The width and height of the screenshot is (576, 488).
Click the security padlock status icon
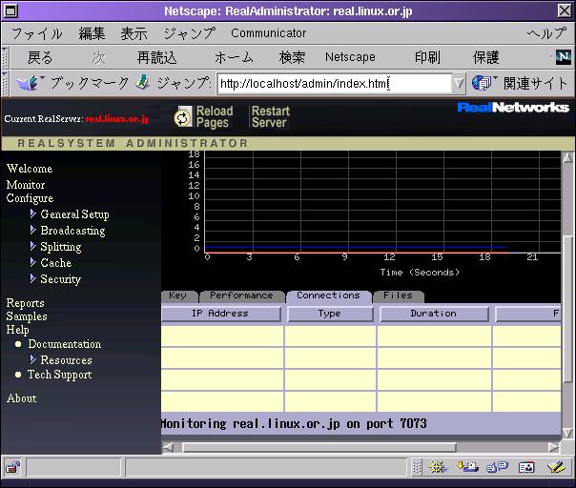(12, 468)
